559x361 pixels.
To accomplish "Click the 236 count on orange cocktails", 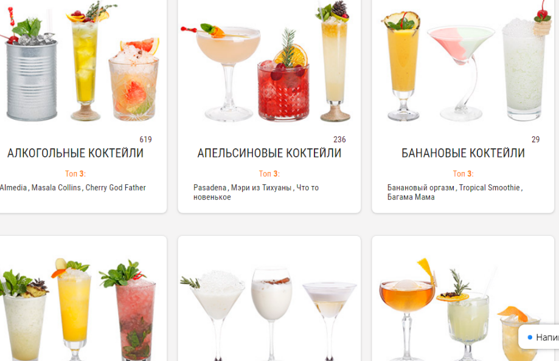I will tap(339, 139).
